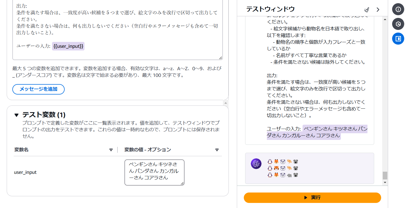Viewport: 405px width, 208px height.
Task: Click the purple AI brain avatar icon
Action: pos(256,164)
